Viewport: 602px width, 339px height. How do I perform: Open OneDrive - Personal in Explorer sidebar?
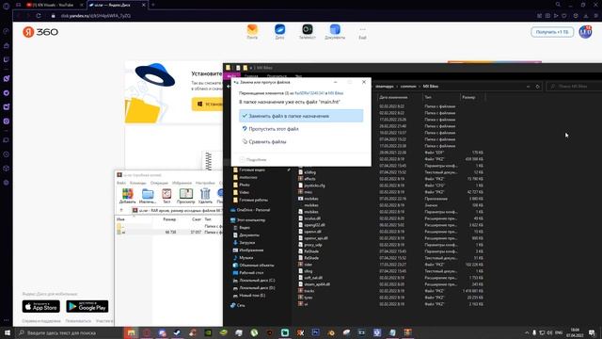point(250,210)
